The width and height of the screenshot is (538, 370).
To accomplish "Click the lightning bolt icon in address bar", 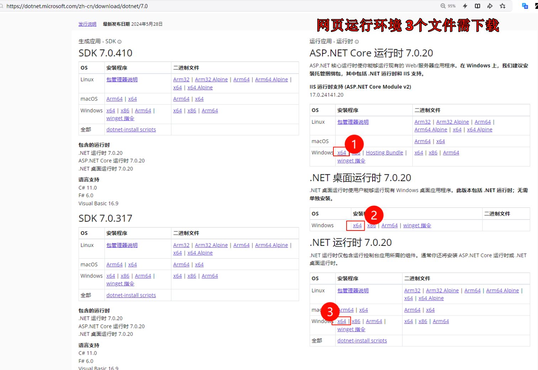I will pos(465,6).
